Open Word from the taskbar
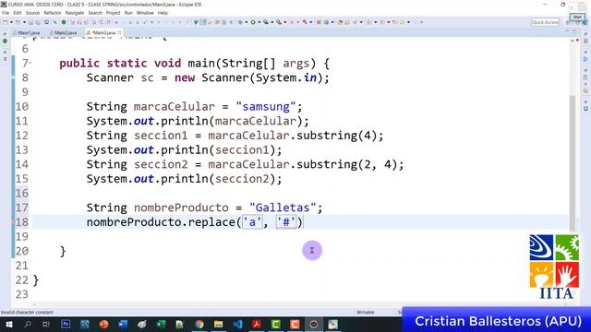Viewport: 591px width, 332px height. coord(123,324)
